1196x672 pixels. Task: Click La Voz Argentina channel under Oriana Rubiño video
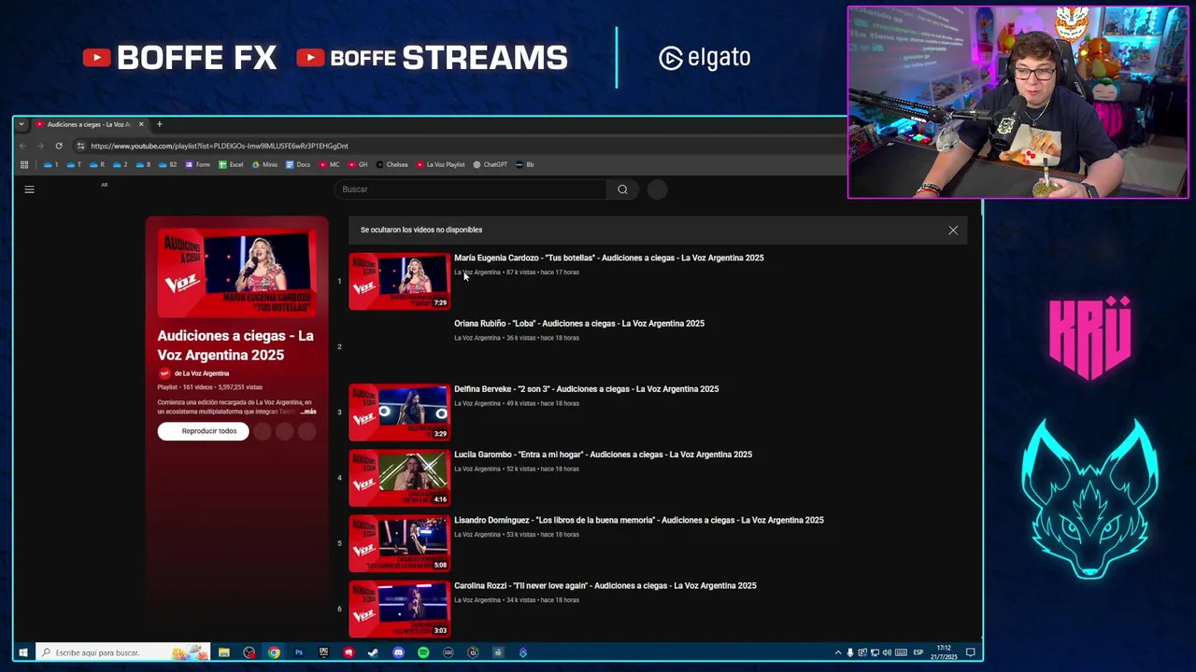[477, 338]
